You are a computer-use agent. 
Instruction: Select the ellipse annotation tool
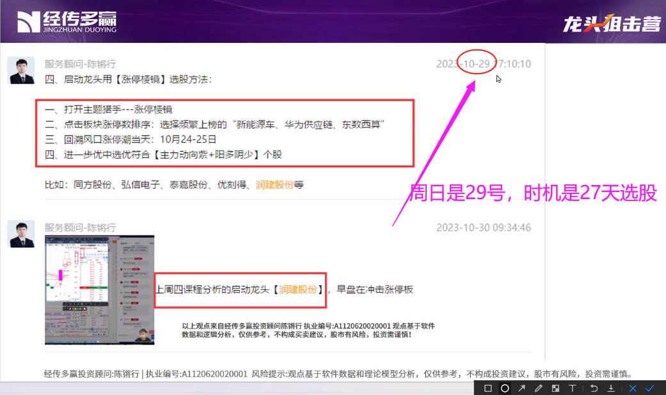point(505,388)
